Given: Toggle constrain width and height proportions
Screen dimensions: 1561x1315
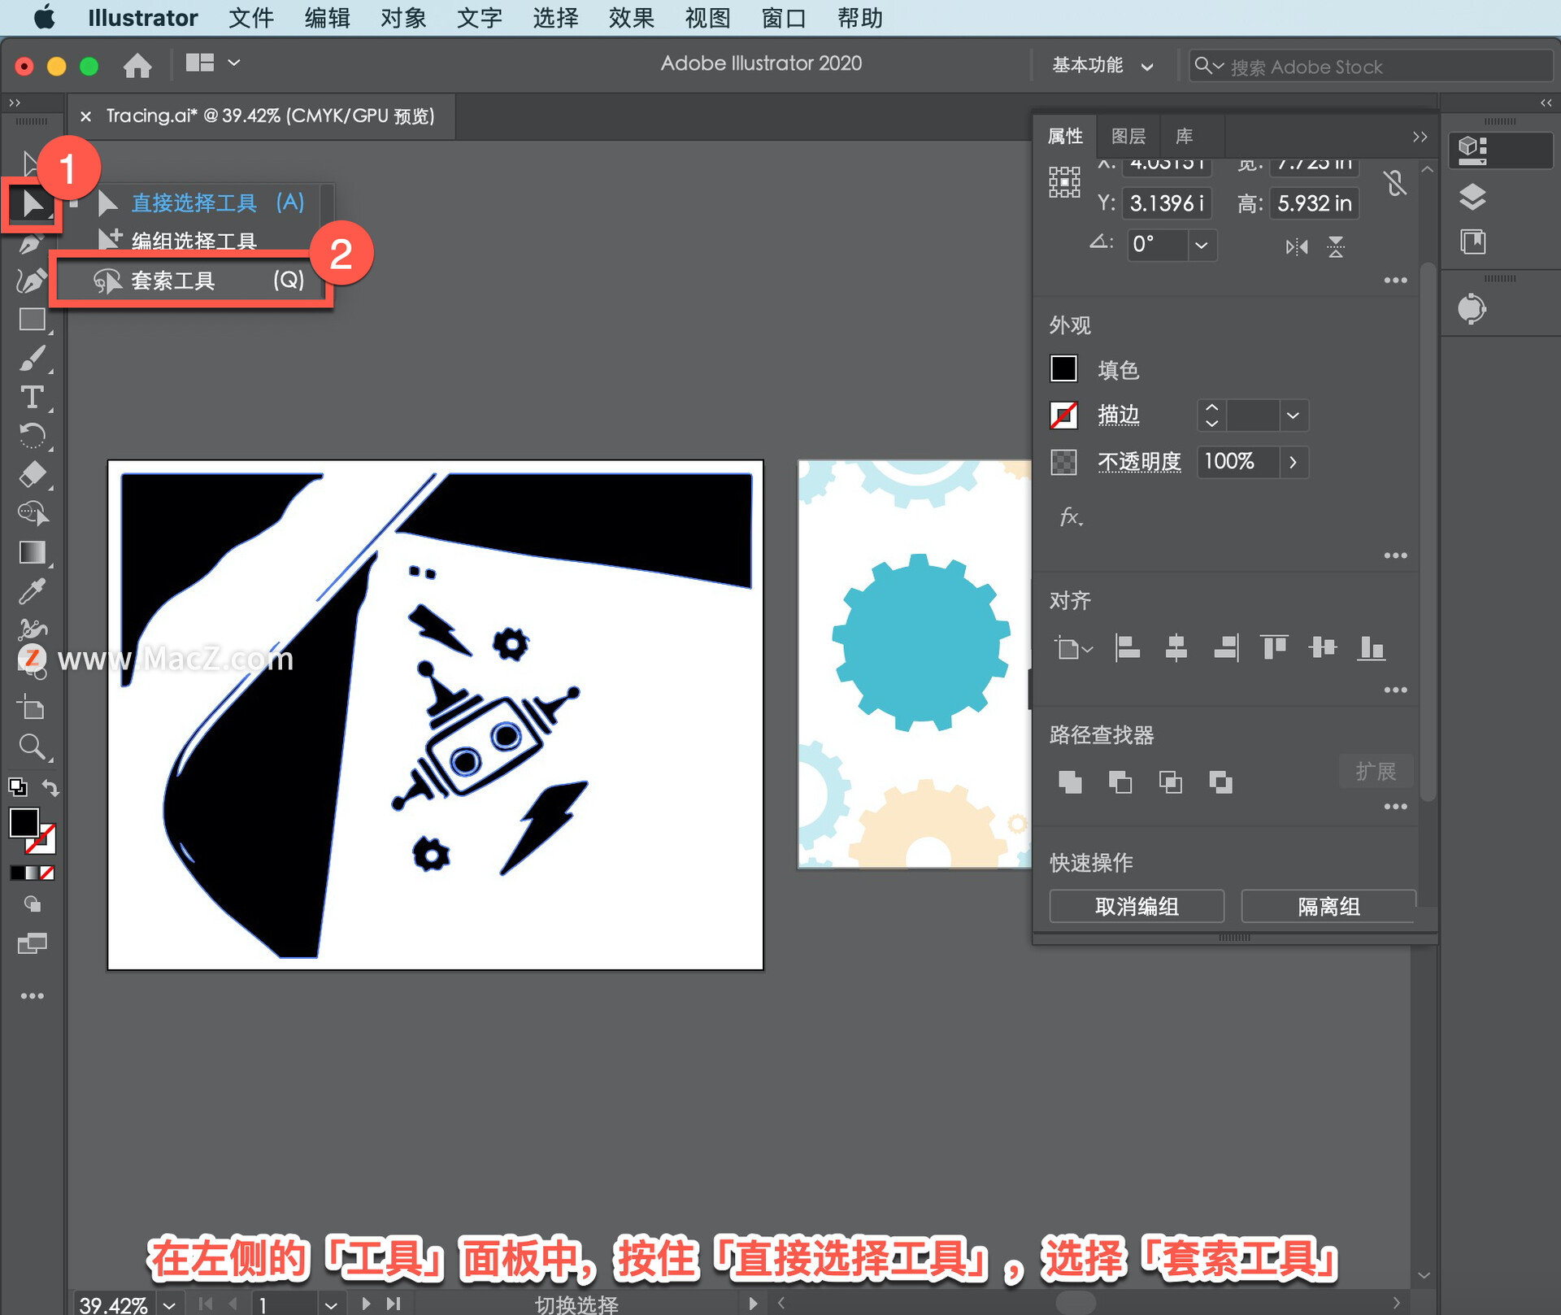Looking at the screenshot, I should [x=1395, y=182].
